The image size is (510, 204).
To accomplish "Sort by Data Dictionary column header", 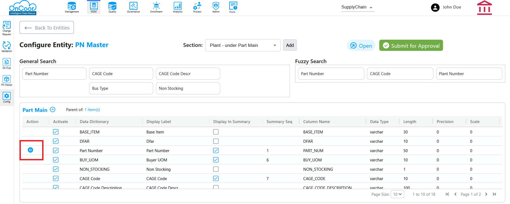I will coord(94,122).
